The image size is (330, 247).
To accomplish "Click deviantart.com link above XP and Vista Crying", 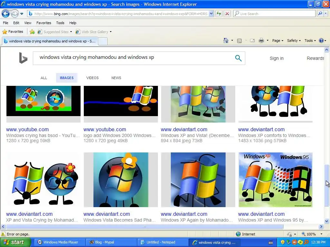I will pos(29,214).
